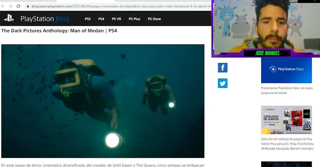The width and height of the screenshot is (320, 167).
Task: Click the 'En este juego de terror' paragraph
Action: 103,165
